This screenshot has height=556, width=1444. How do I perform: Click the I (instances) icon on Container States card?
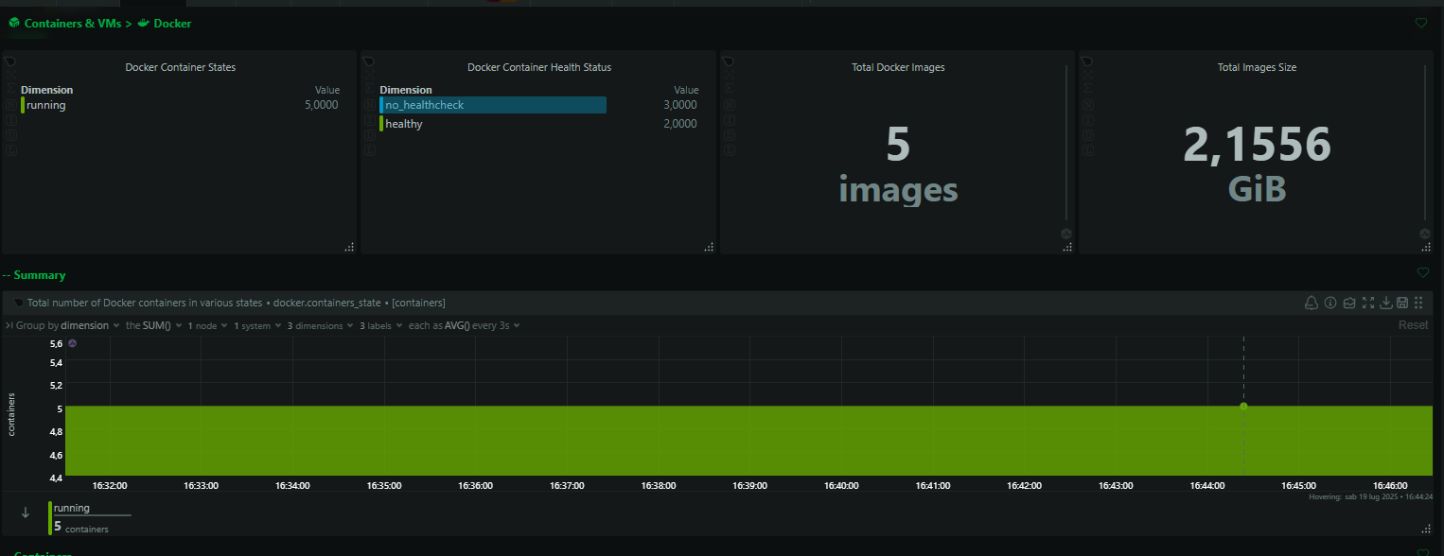(x=10, y=120)
